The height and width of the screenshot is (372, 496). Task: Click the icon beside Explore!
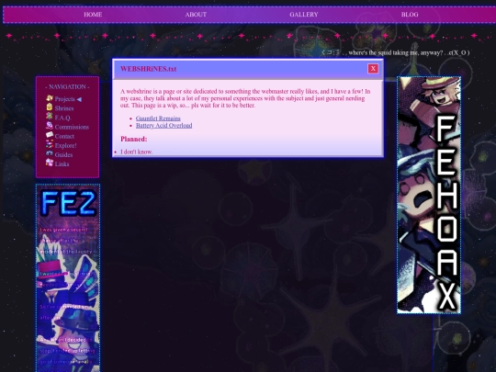tap(50, 144)
